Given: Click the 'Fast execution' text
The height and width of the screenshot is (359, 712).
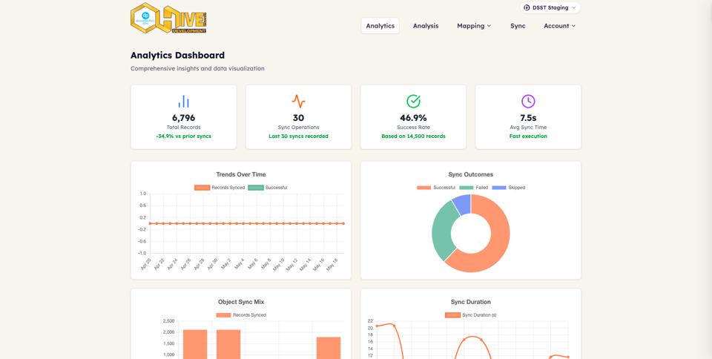Looking at the screenshot, I should pyautogui.click(x=528, y=136).
